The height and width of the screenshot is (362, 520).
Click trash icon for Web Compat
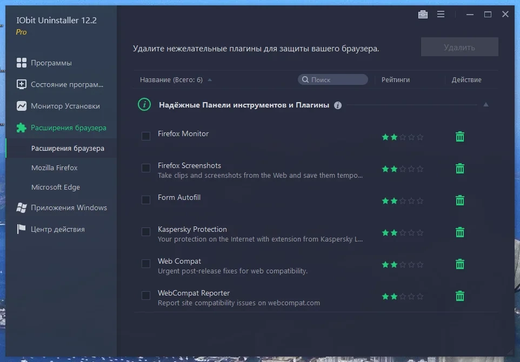tap(460, 264)
